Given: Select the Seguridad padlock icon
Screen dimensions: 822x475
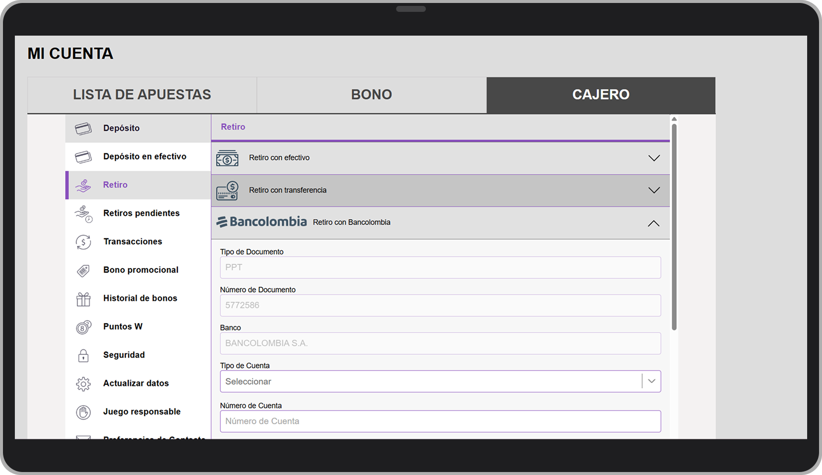Looking at the screenshot, I should (x=83, y=355).
